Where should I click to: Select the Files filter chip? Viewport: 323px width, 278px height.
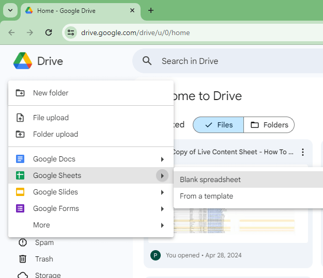click(219, 125)
